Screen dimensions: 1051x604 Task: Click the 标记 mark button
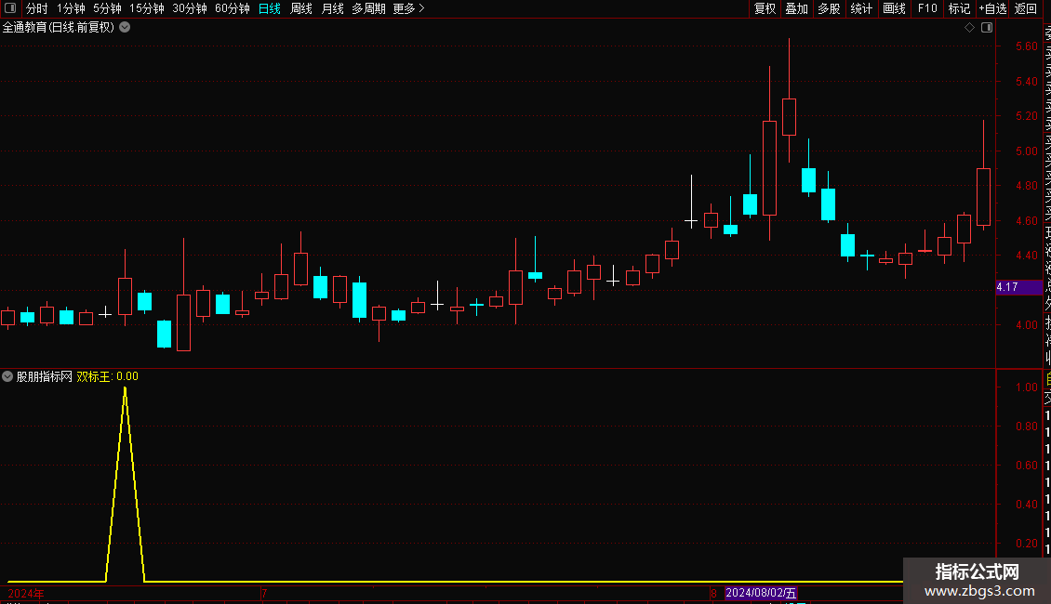coord(959,8)
